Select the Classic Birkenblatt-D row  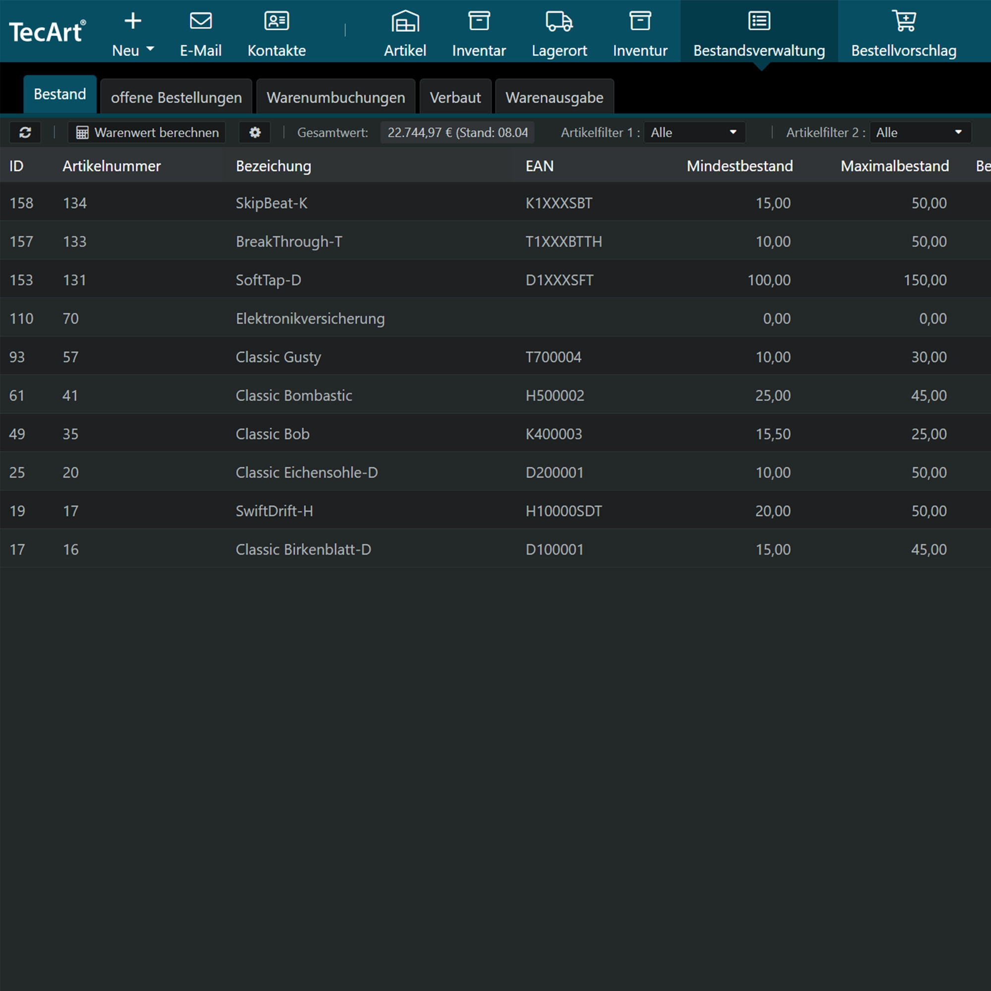tap(495, 549)
